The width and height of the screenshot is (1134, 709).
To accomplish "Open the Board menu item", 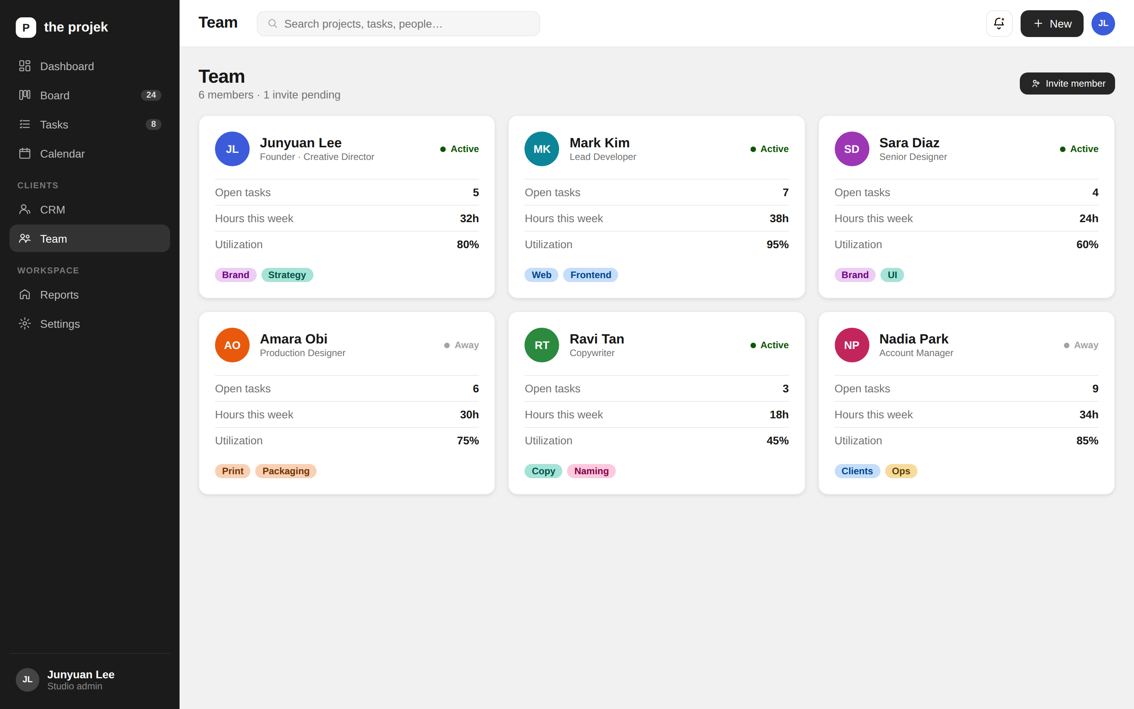I will click(89, 95).
